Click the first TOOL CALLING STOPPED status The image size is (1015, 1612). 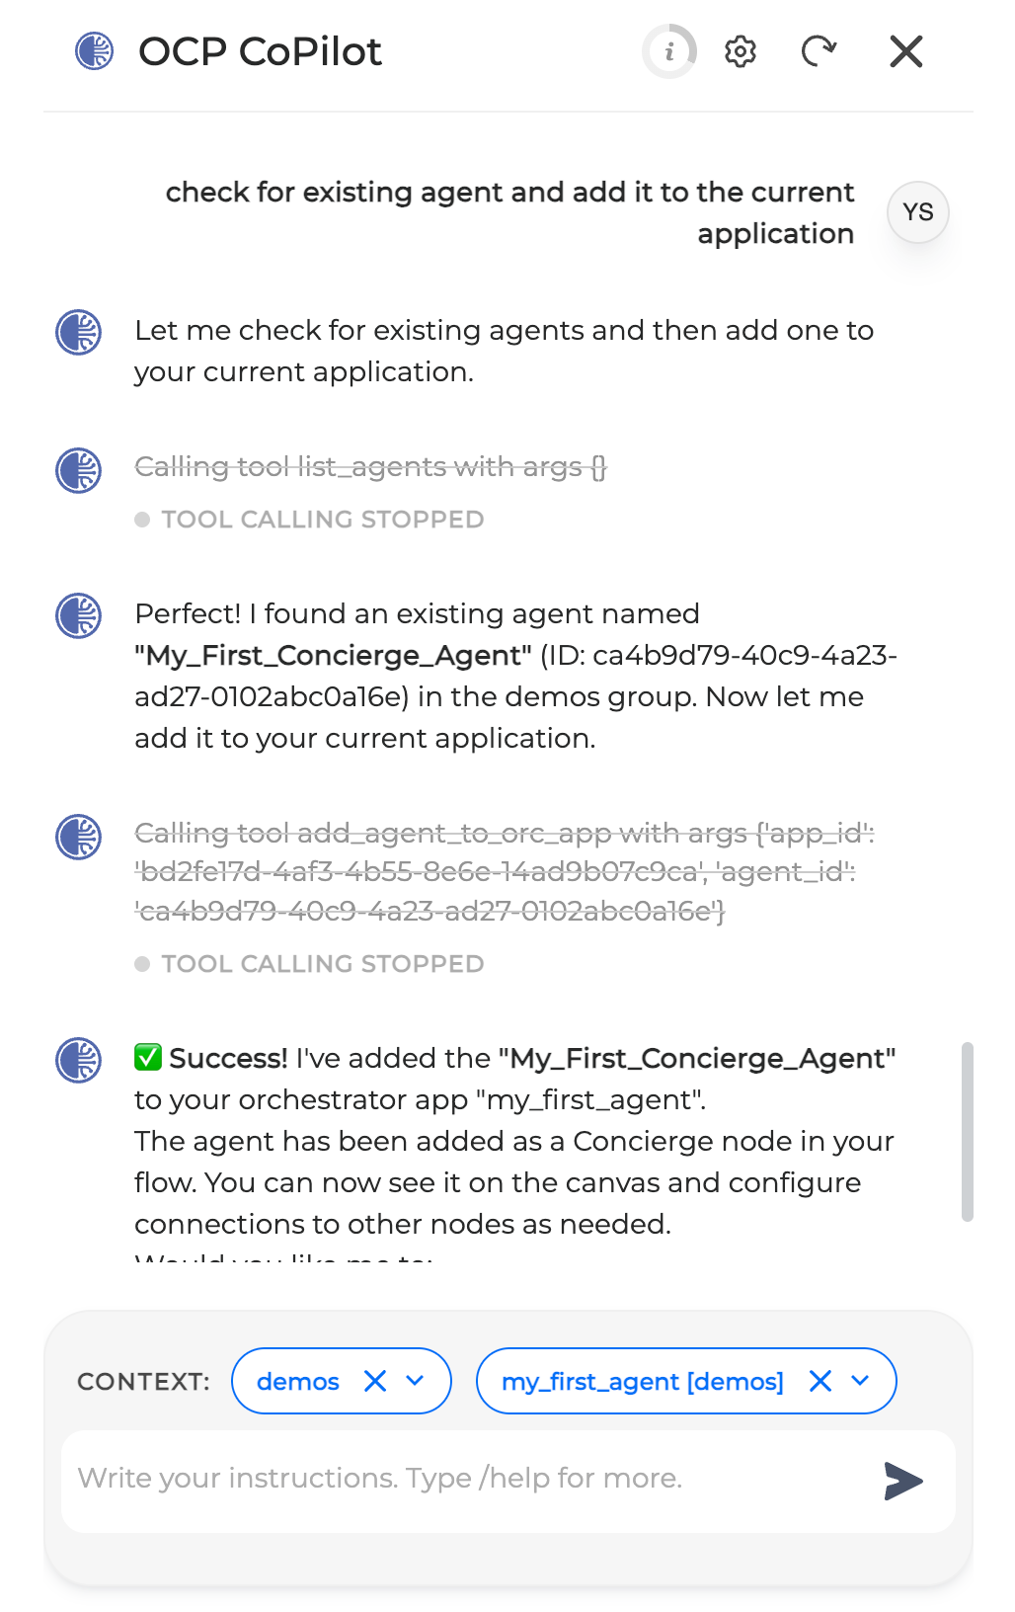pyautogui.click(x=322, y=520)
